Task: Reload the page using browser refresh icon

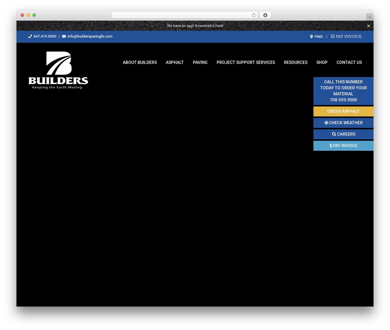Action: click(x=253, y=15)
